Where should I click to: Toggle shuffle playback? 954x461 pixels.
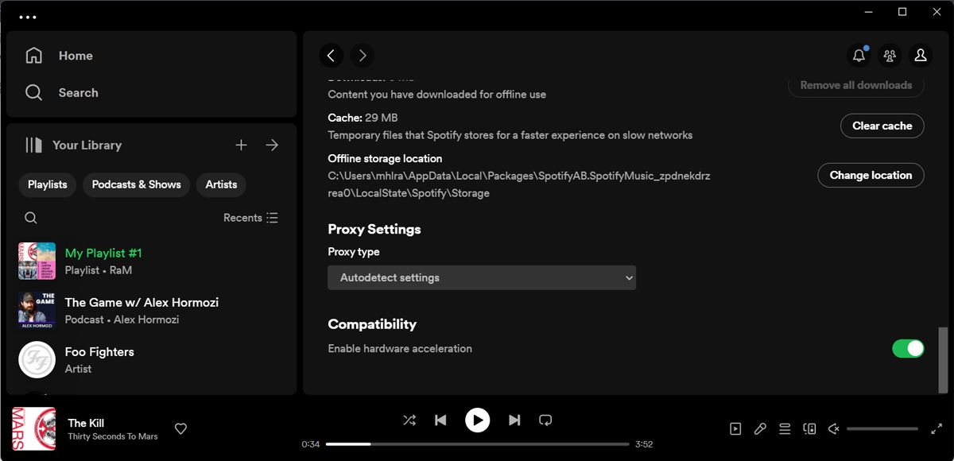coord(409,420)
